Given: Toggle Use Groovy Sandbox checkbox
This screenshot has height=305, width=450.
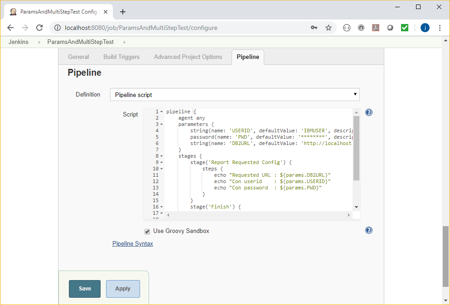Looking at the screenshot, I should pos(147,231).
